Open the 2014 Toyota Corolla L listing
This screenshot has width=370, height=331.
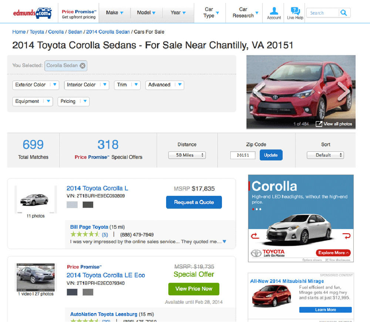(x=97, y=188)
